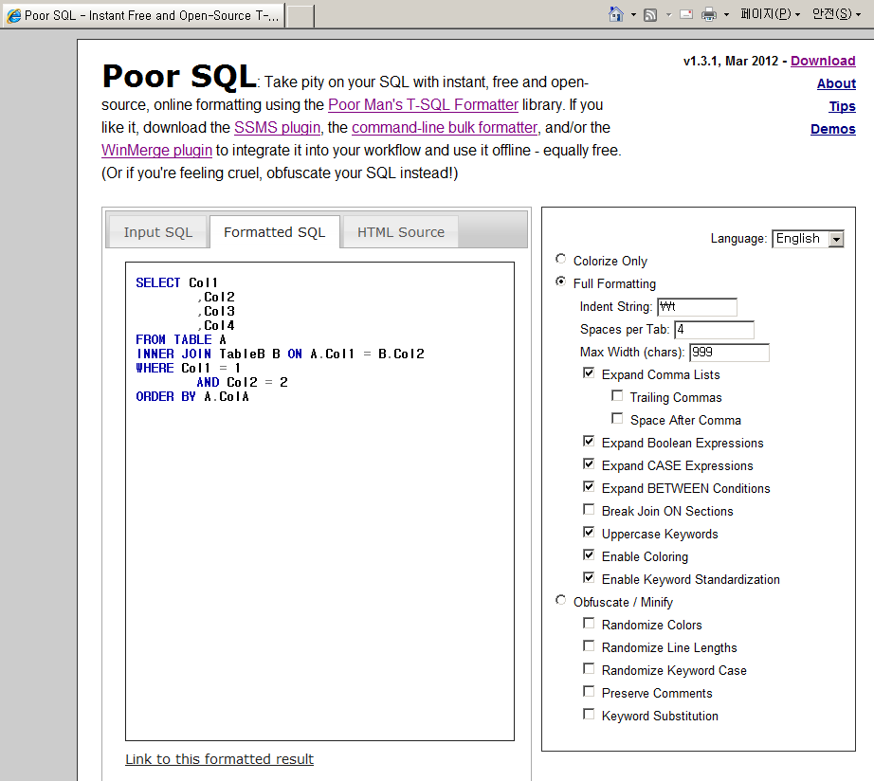Toggle Enable Keyword Standardization checkbox
874x781 pixels.
589,578
